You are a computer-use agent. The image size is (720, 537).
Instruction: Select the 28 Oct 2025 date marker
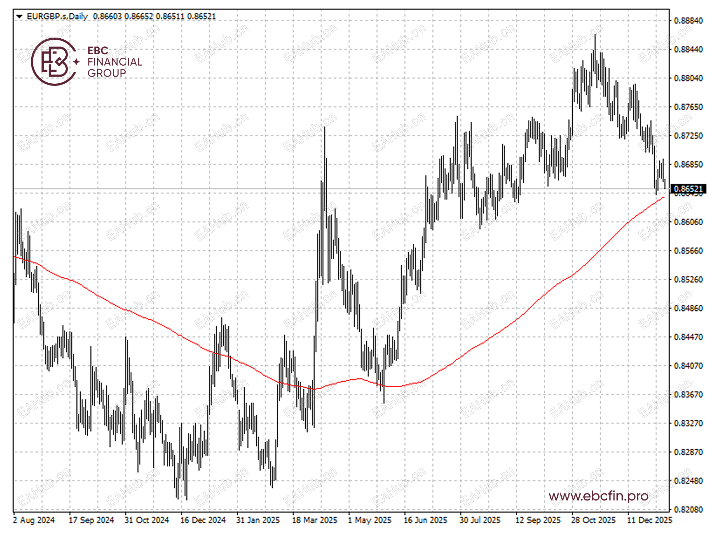pyautogui.click(x=593, y=520)
